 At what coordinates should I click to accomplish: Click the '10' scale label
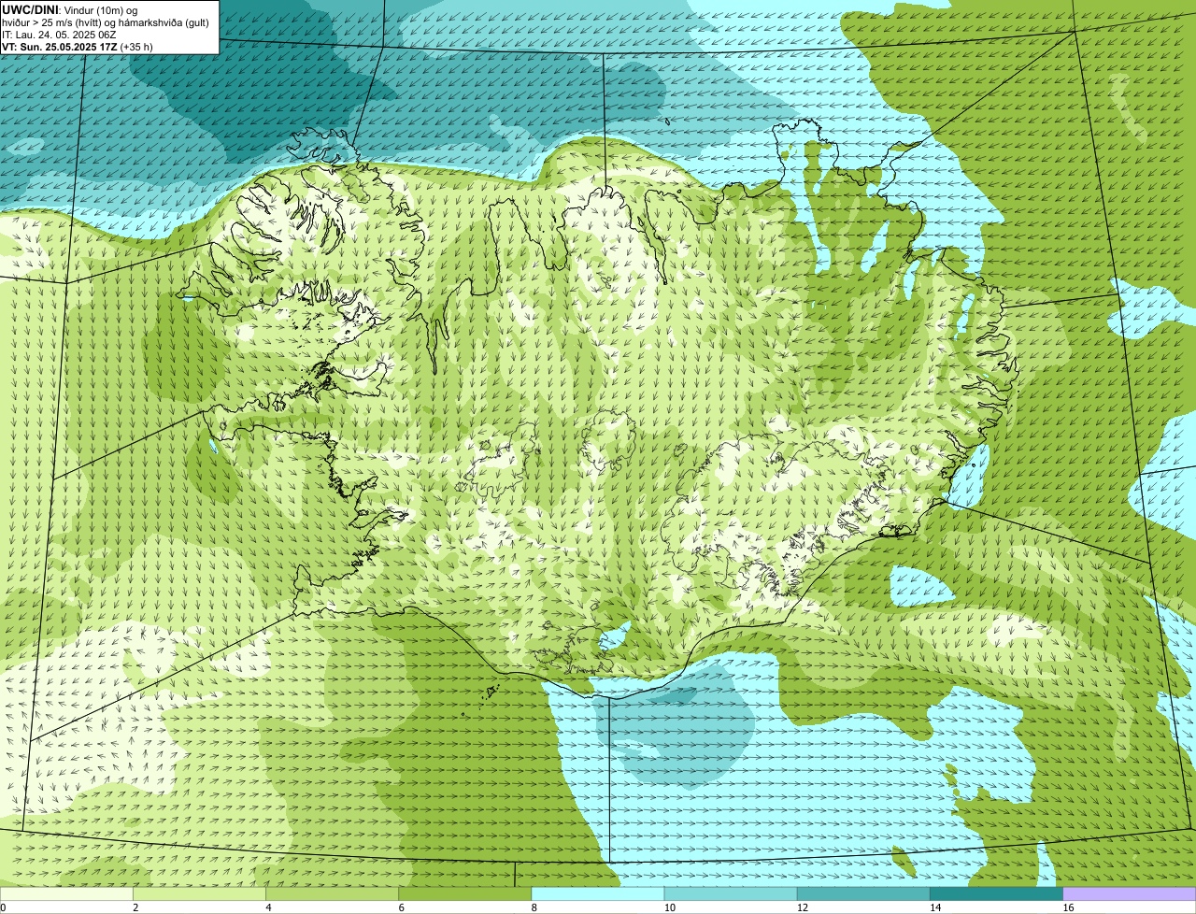click(669, 907)
